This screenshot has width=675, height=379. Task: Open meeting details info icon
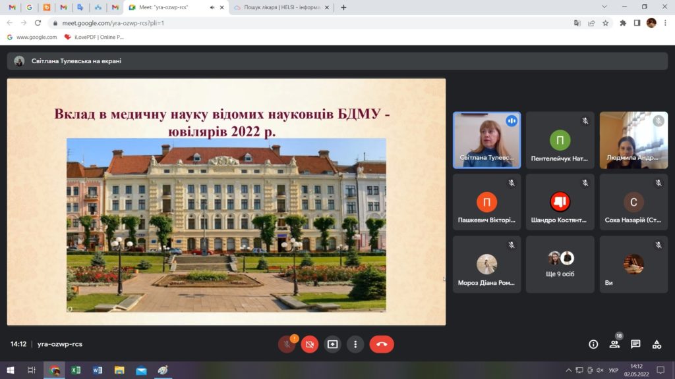pos(593,344)
